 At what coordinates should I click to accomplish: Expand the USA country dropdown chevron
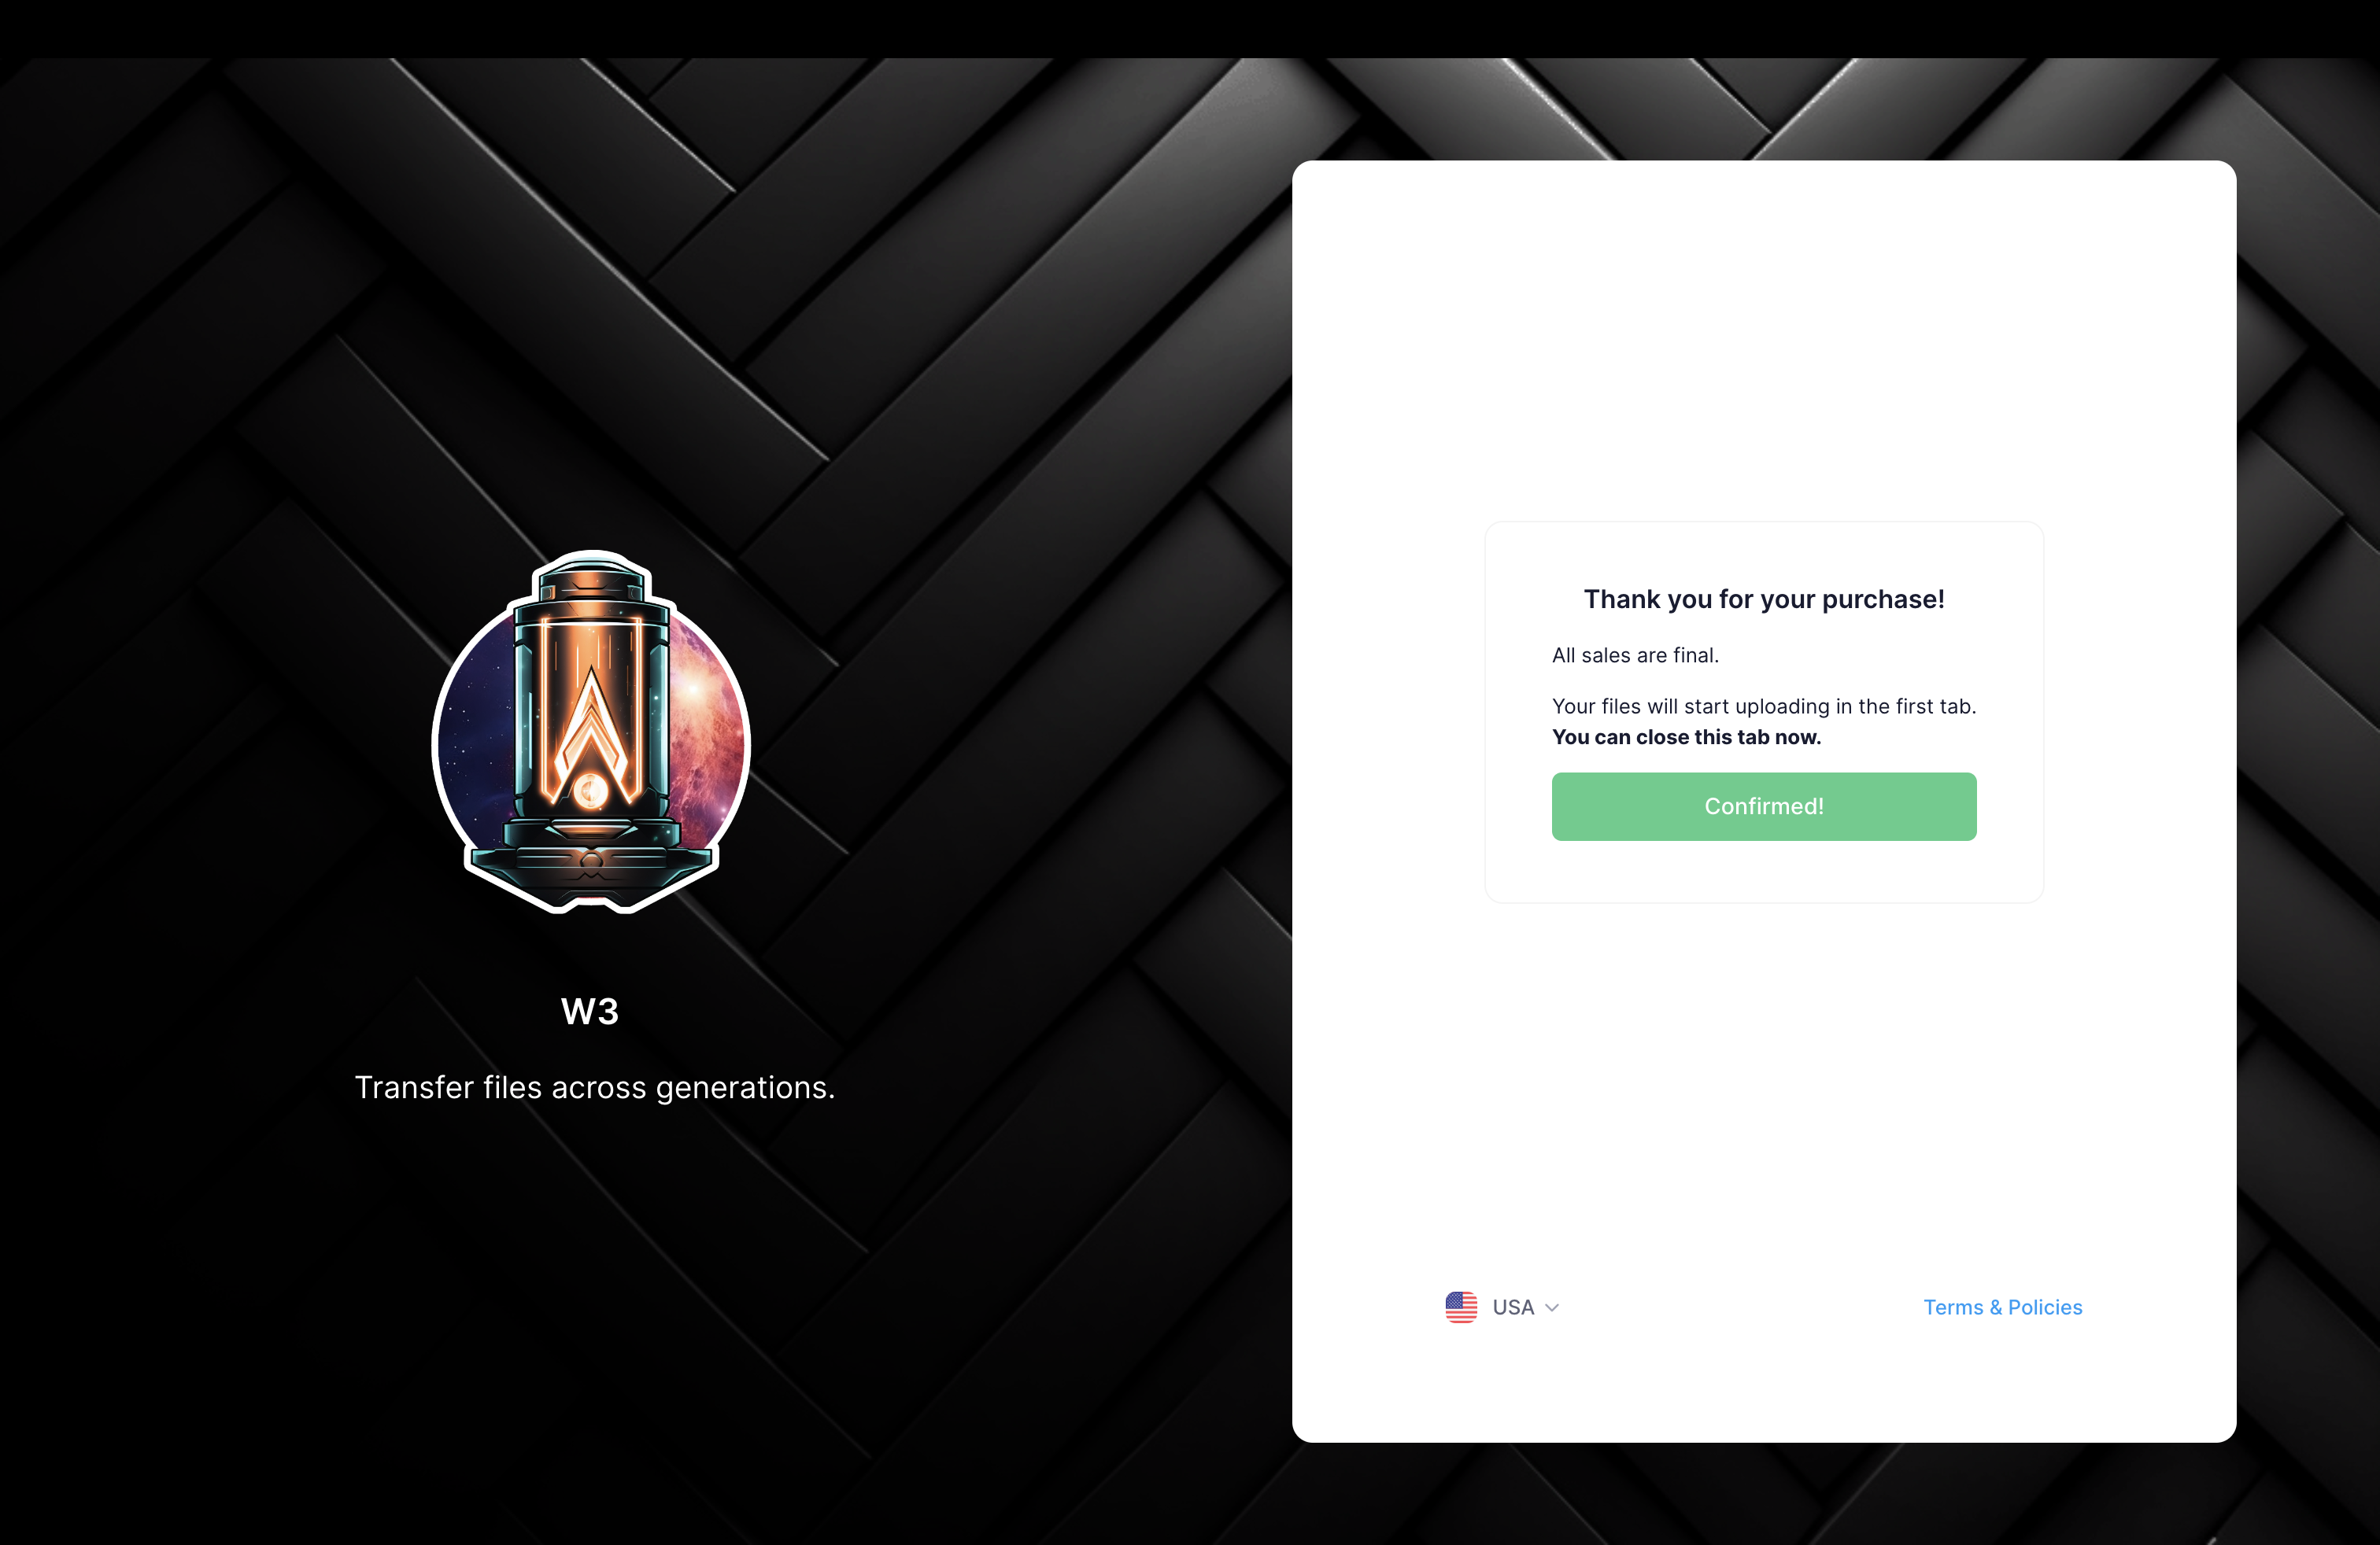1552,1308
